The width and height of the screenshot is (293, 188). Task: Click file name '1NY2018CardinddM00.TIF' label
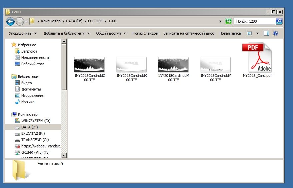tap(174, 78)
